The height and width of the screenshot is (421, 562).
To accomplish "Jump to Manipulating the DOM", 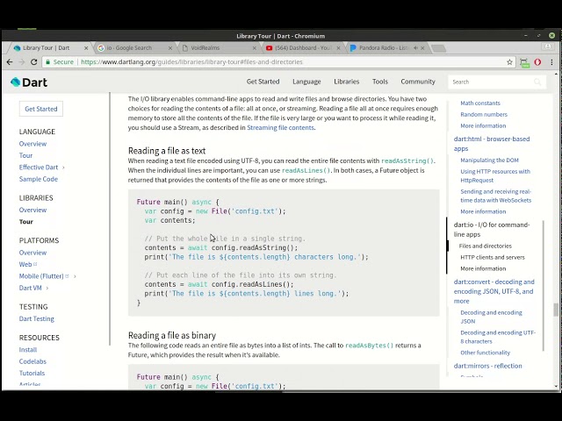I will (489, 160).
